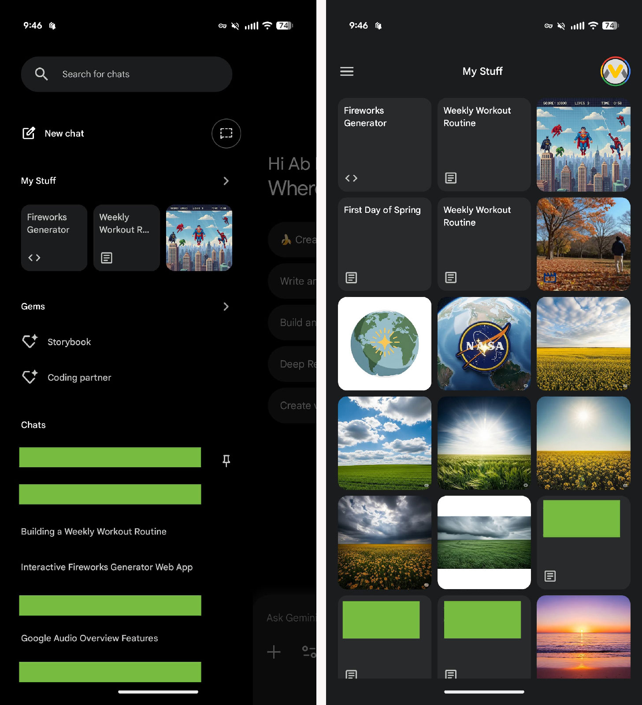The image size is (642, 705).
Task: Open the Storybook gem
Action: click(x=69, y=342)
